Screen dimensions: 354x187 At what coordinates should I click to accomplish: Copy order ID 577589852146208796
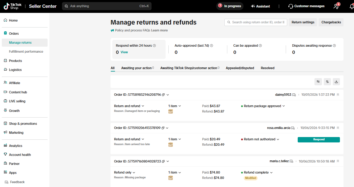[x=164, y=95]
